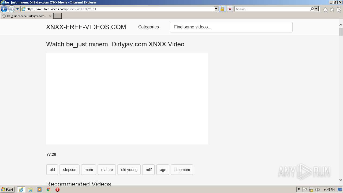343x193 pixels.
Task: Click the page scrollbar up arrow
Action: coord(341,25)
